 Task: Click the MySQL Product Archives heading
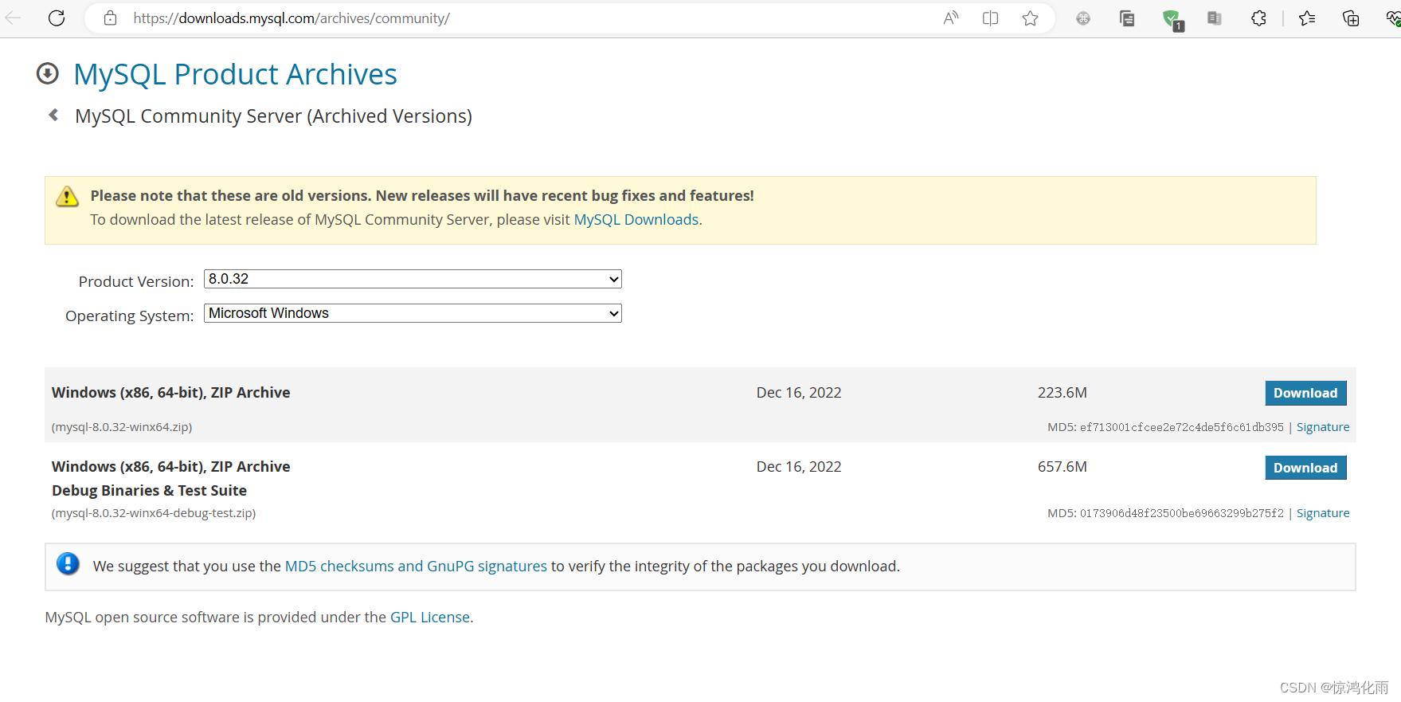click(x=235, y=74)
